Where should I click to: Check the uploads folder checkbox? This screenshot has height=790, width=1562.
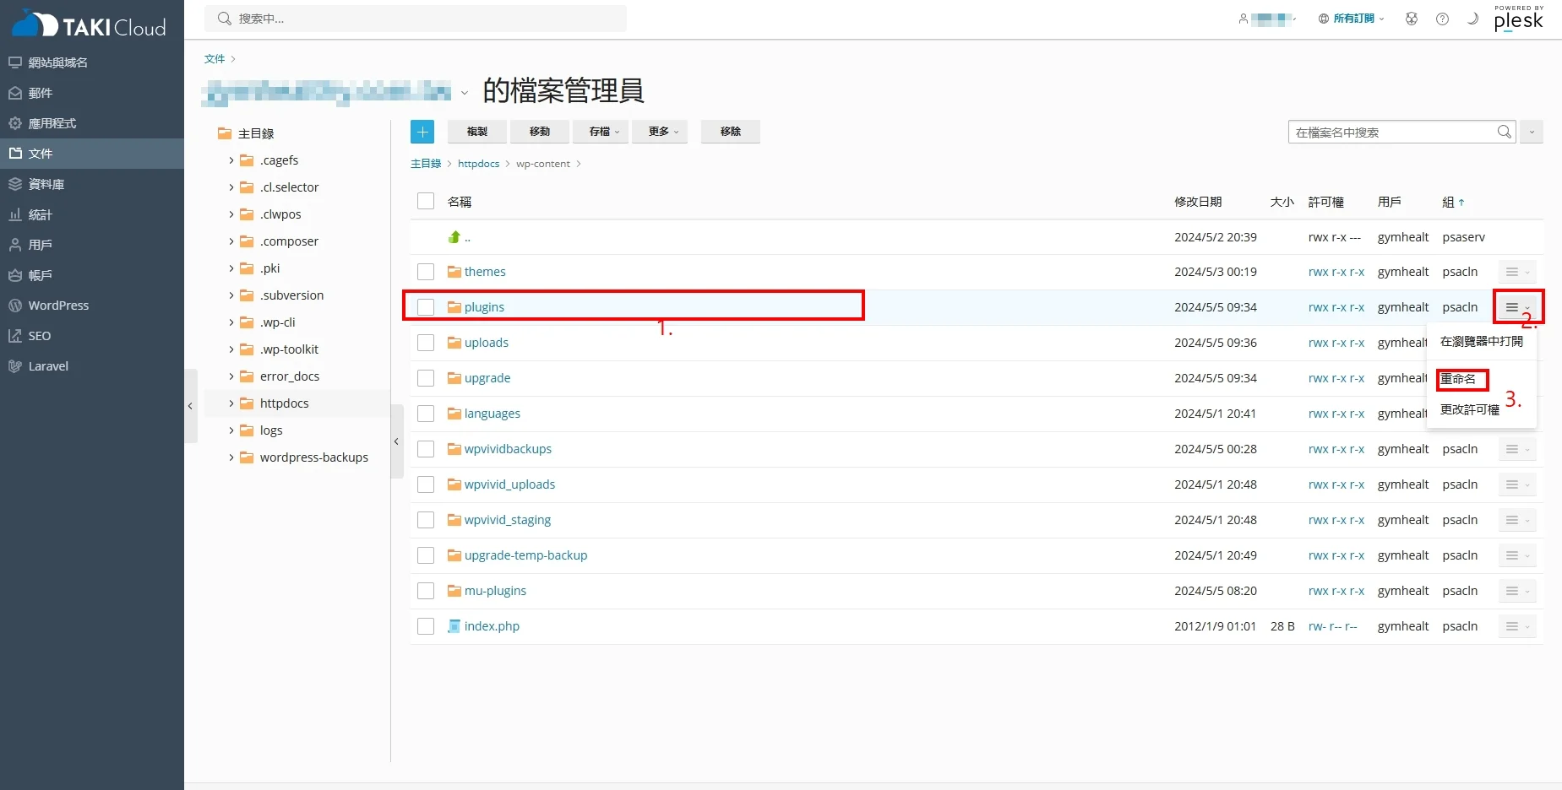pos(426,343)
